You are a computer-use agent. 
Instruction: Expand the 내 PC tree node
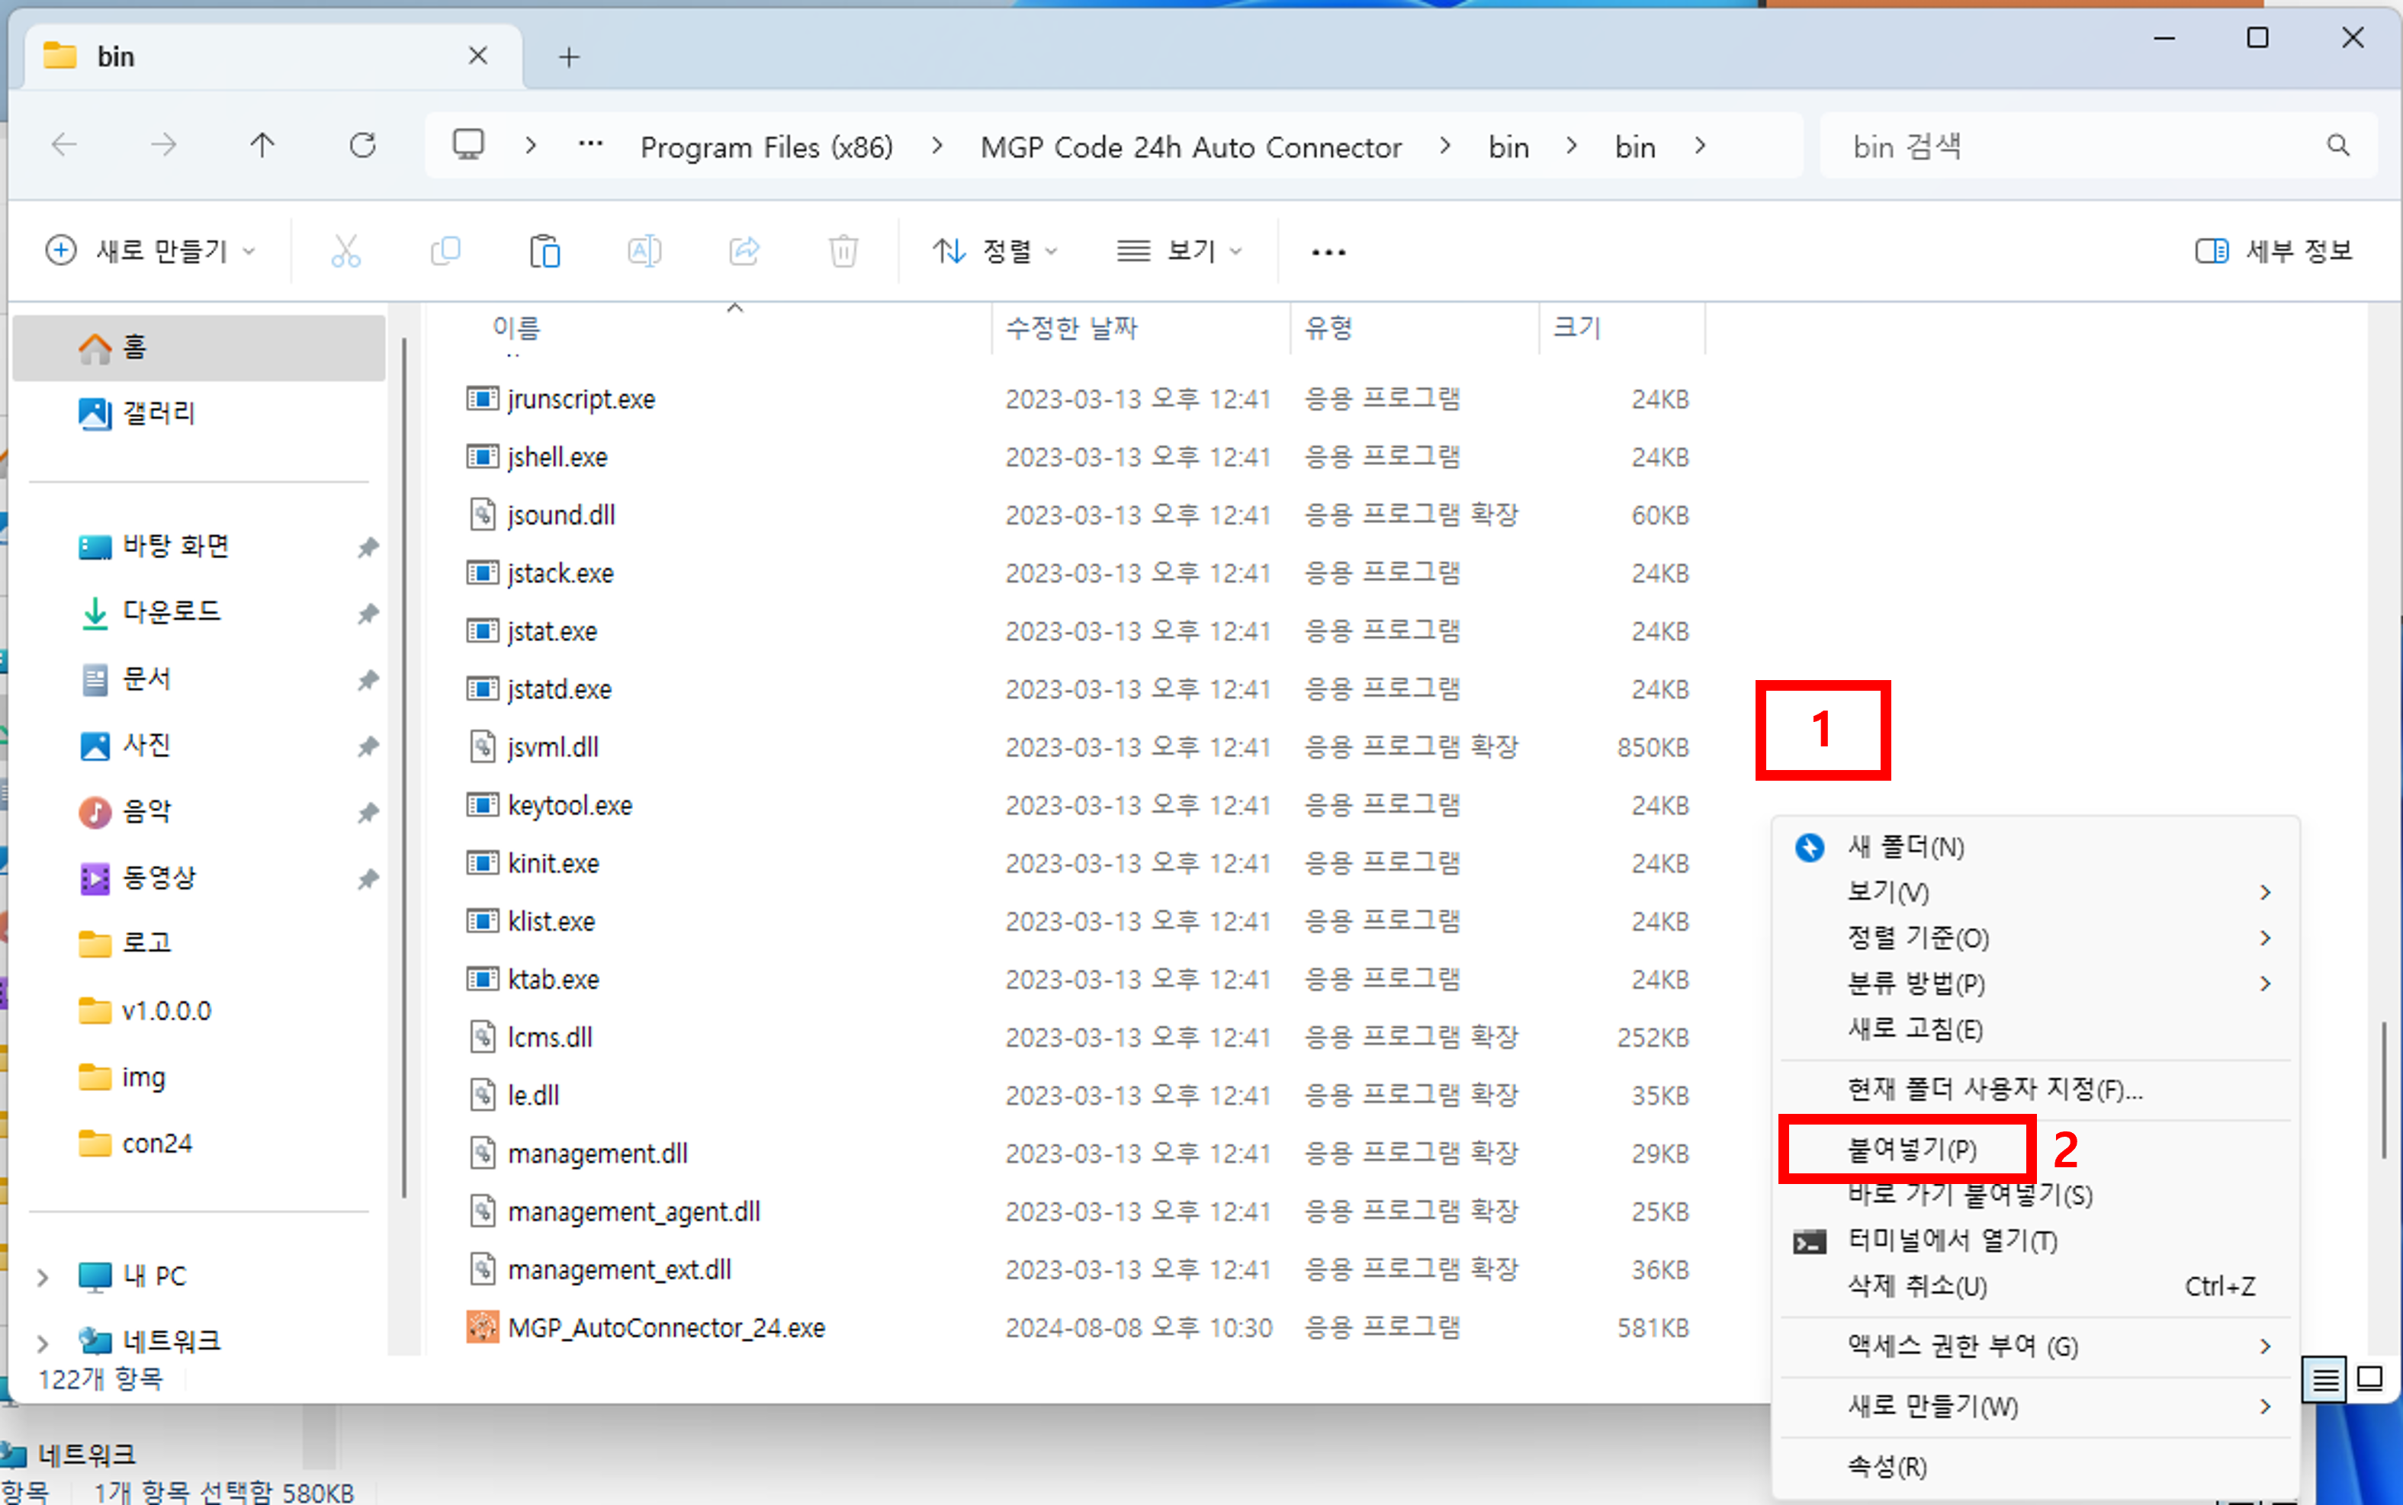point(43,1277)
